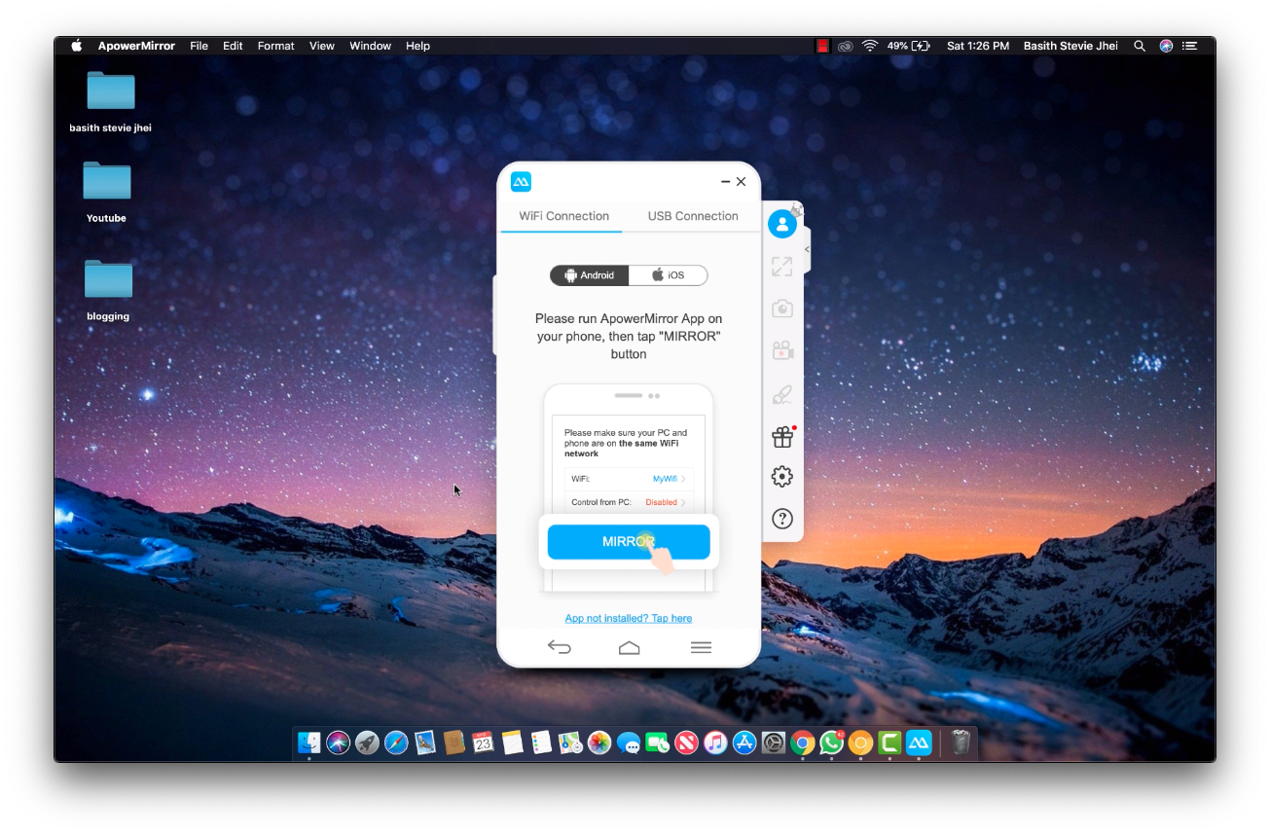
Task: Open Notes from the Dock
Action: [x=512, y=743]
